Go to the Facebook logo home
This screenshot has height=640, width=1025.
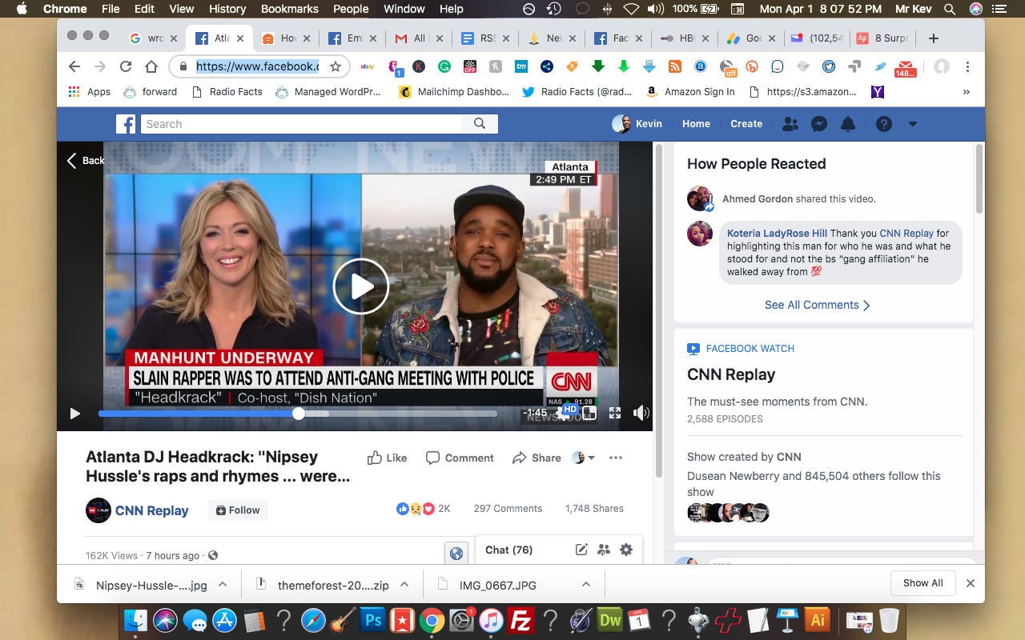point(126,124)
